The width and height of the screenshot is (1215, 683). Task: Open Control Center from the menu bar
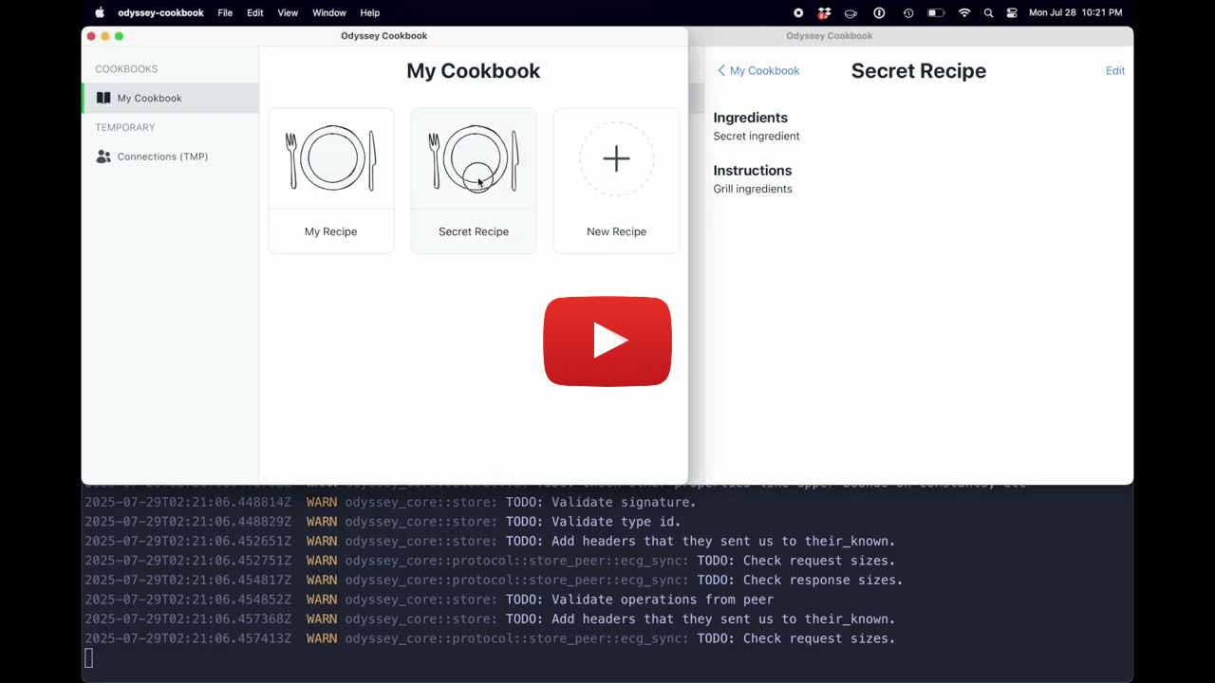(x=1012, y=13)
